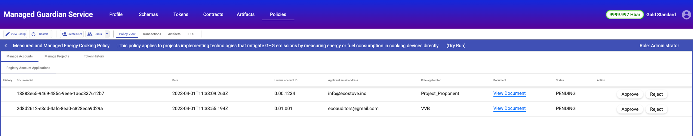Click the Create User icon
This screenshot has height=136, width=693.
64,34
